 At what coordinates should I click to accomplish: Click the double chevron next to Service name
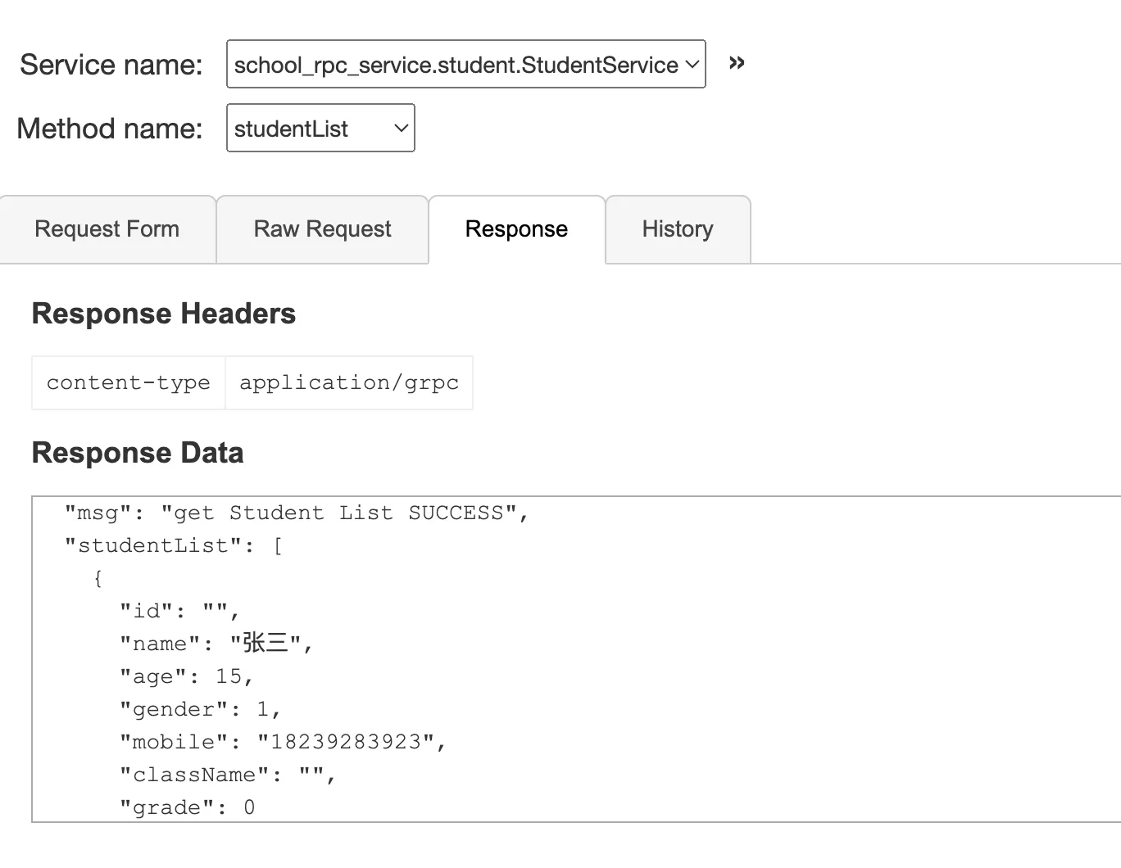click(737, 63)
